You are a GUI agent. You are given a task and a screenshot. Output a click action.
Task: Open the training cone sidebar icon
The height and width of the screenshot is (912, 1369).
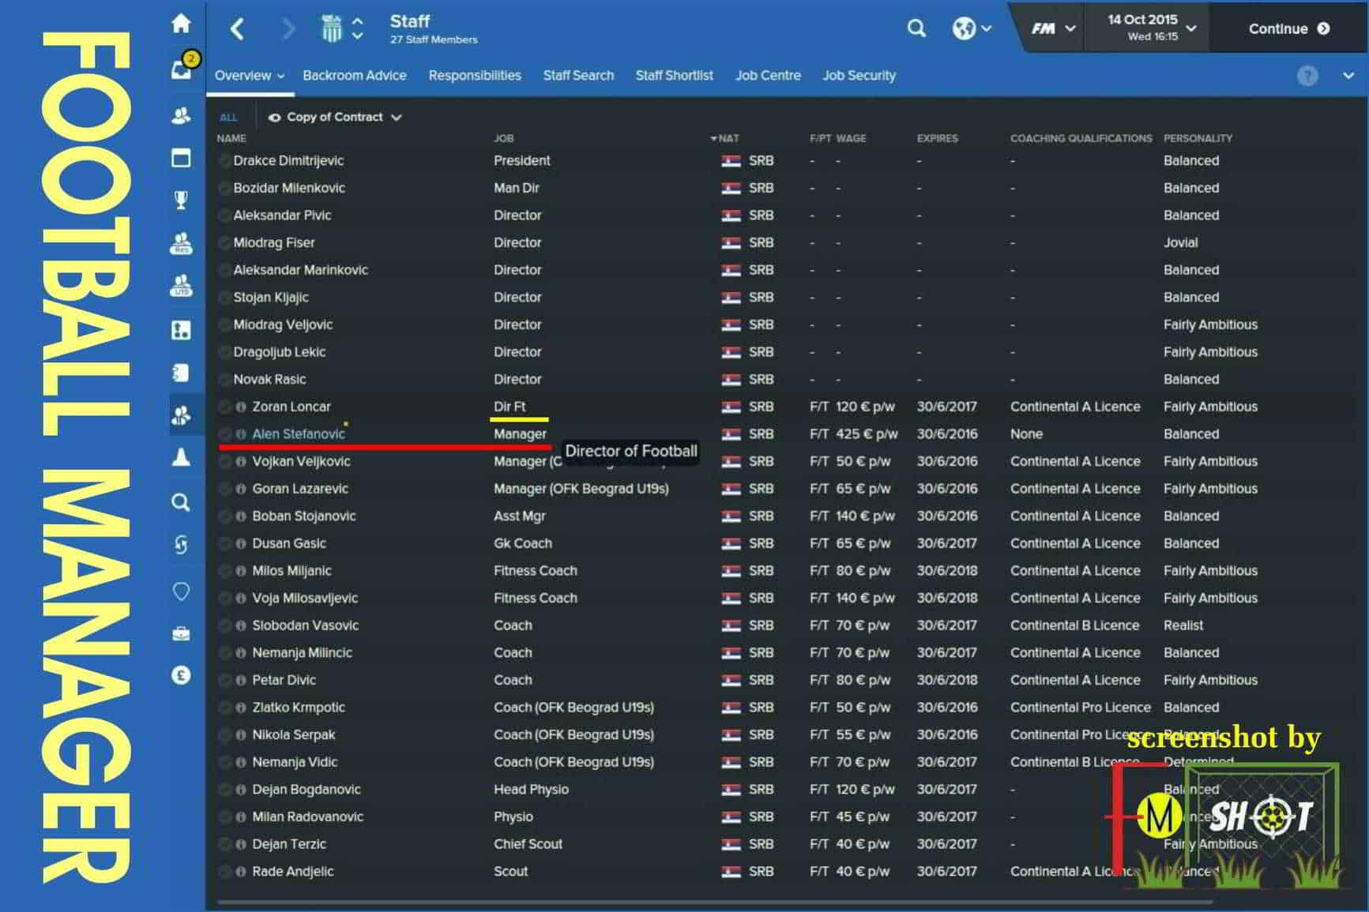coord(181,457)
